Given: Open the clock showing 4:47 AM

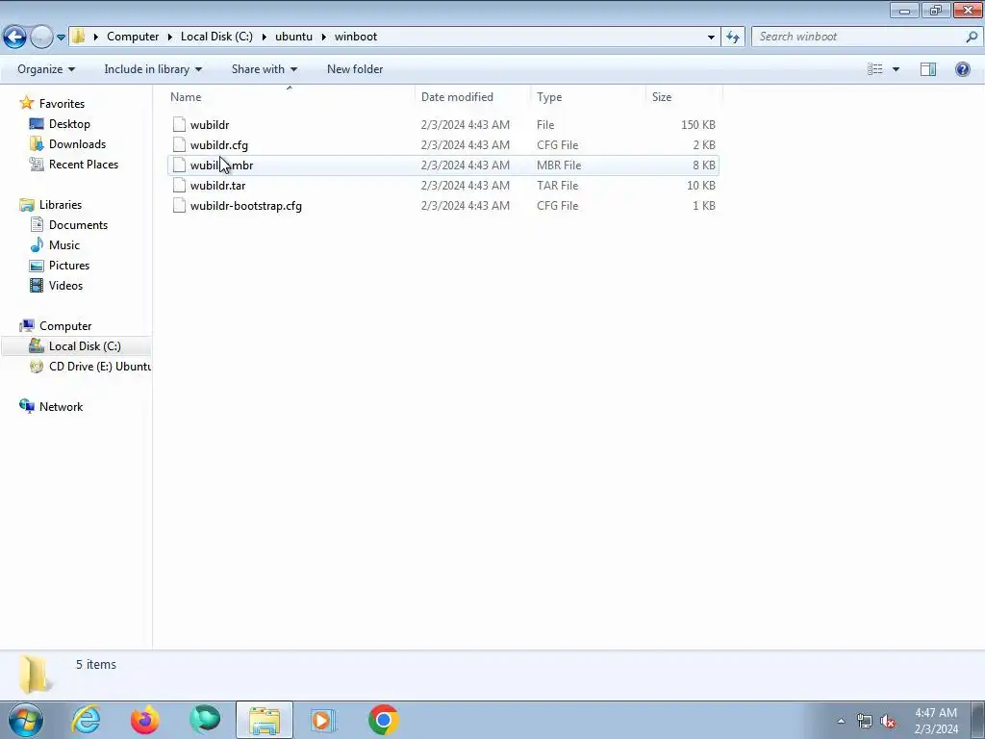Looking at the screenshot, I should (936, 721).
